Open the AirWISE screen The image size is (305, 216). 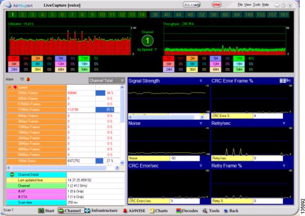(x=134, y=211)
